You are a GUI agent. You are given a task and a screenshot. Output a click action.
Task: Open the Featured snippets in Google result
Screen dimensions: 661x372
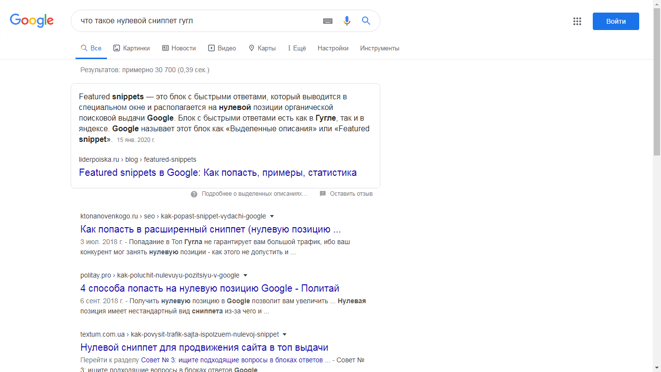coord(218,172)
